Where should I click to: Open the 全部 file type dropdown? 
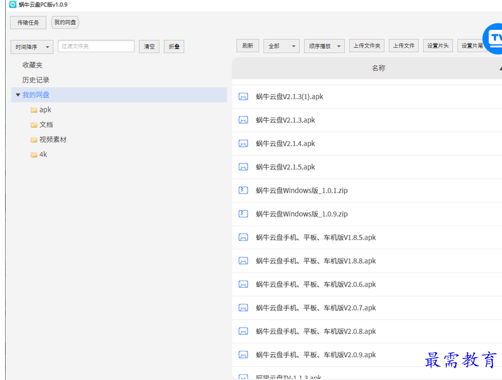point(281,46)
